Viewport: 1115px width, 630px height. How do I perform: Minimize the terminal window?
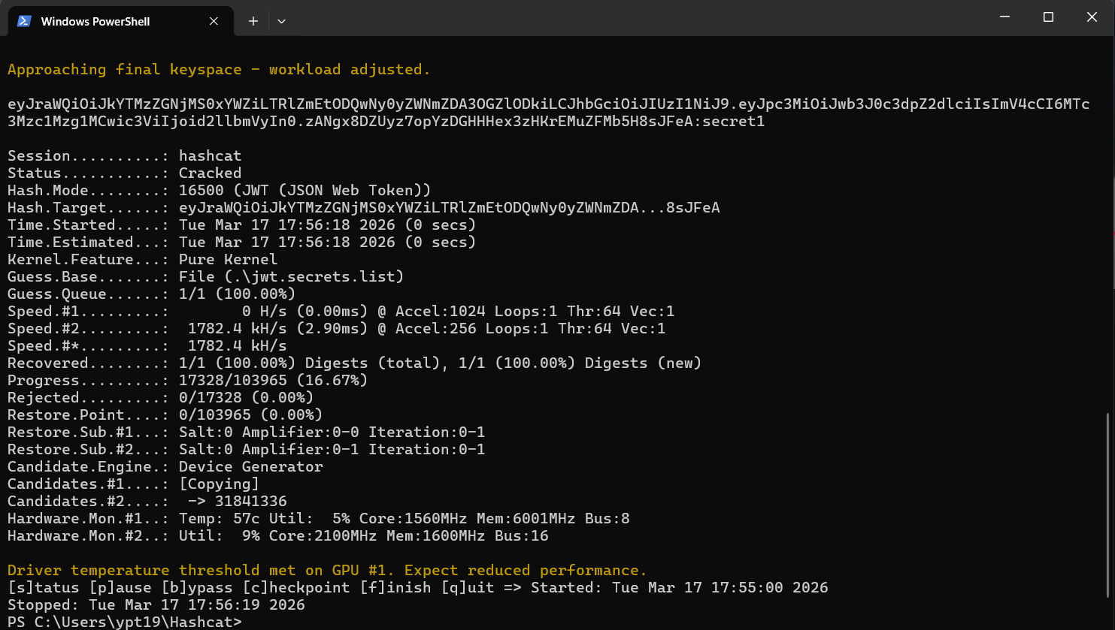pos(1004,17)
